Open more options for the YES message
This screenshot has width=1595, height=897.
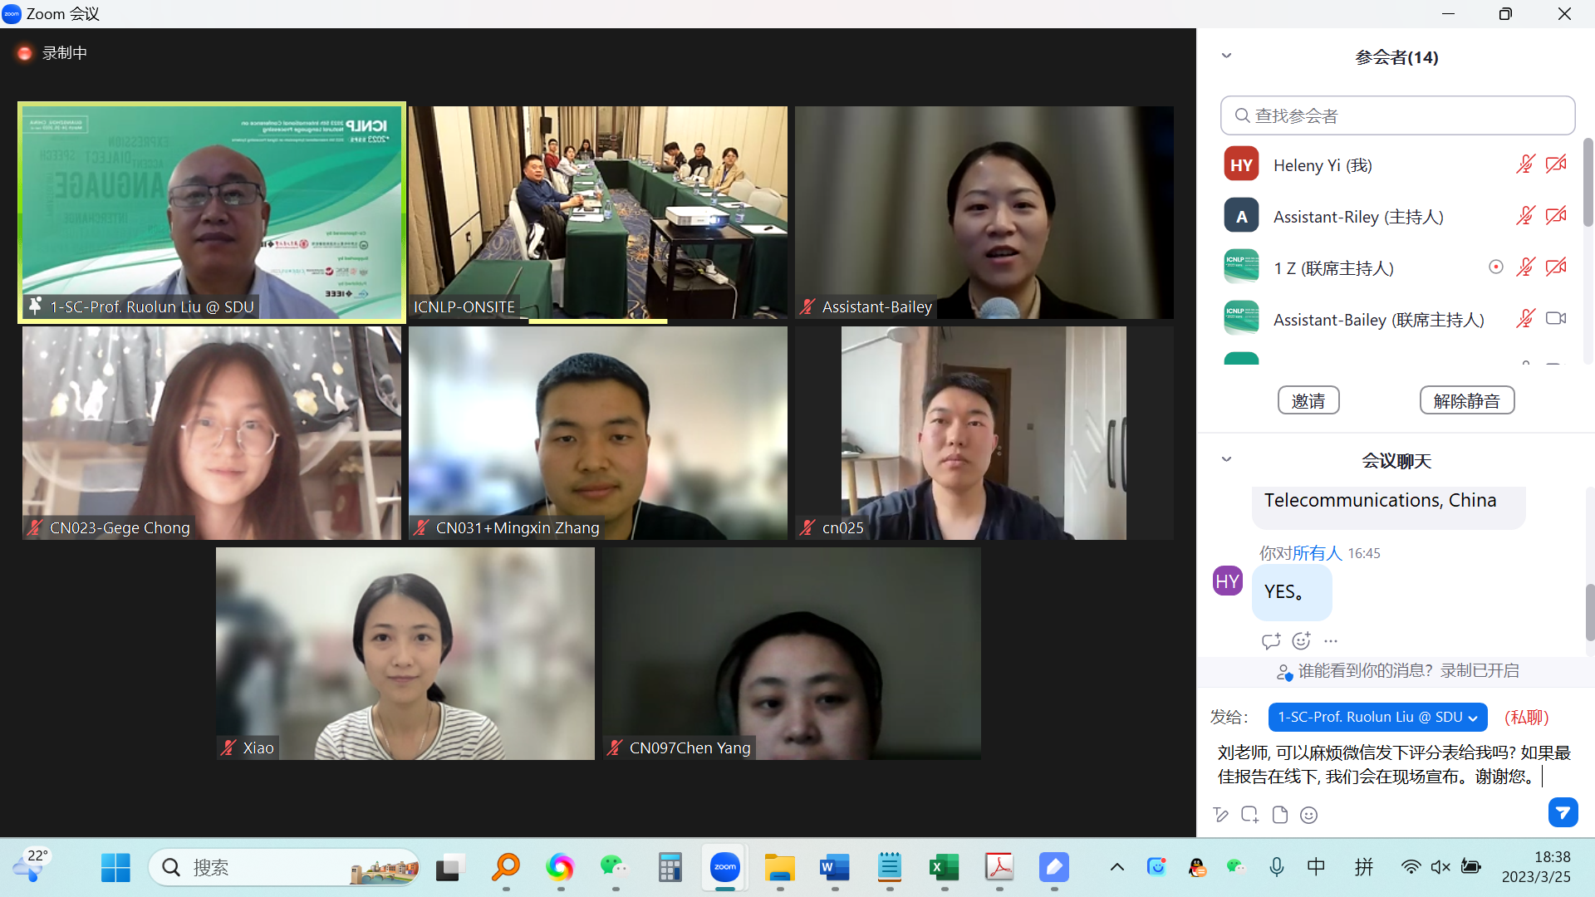coord(1331,641)
